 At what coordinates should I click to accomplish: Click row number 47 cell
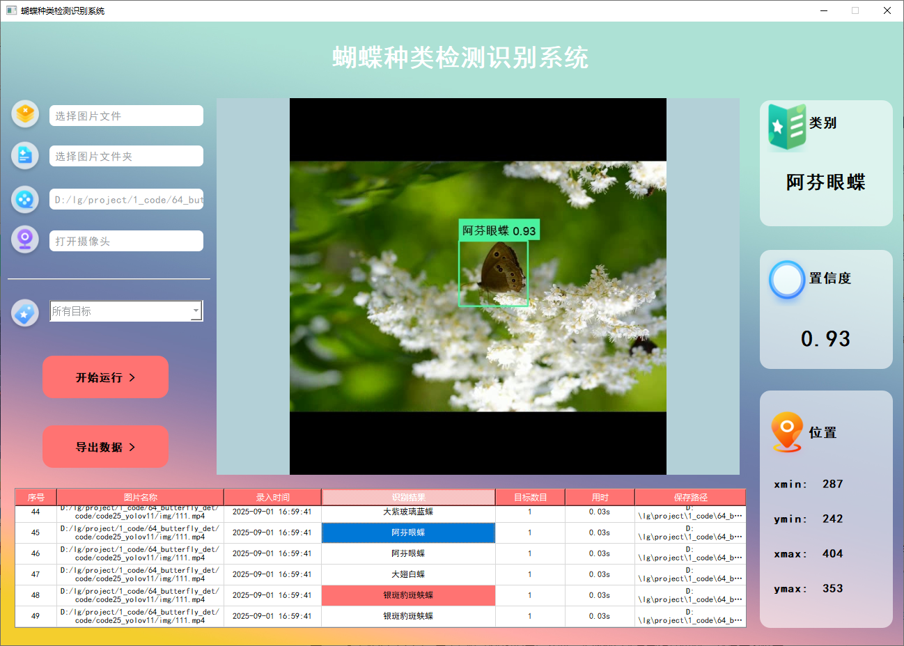36,574
